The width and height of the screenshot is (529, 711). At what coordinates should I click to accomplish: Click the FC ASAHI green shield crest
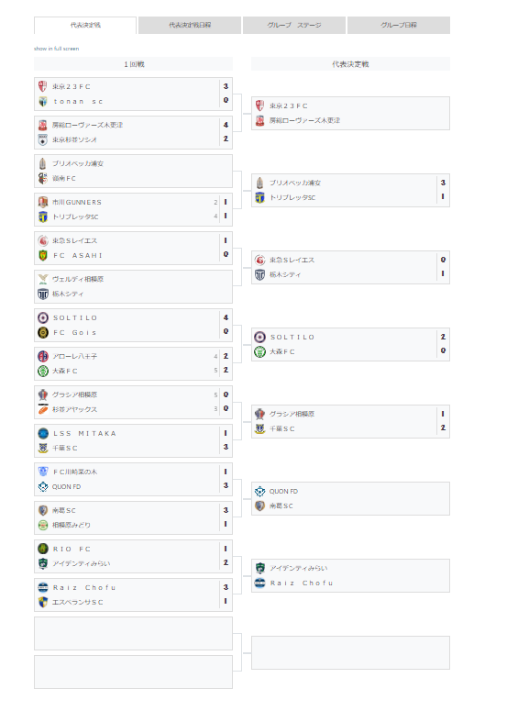coord(43,256)
